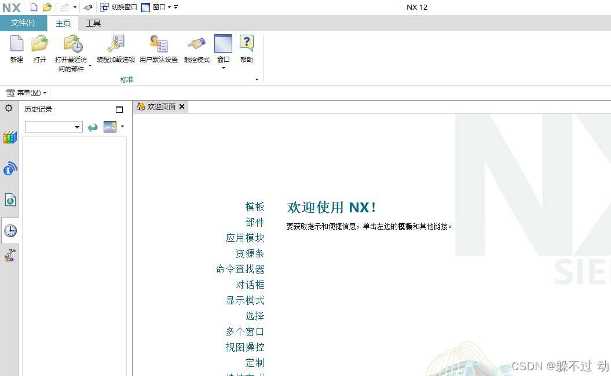Open resource bar settings gear
The height and width of the screenshot is (376, 611).
coord(9,108)
